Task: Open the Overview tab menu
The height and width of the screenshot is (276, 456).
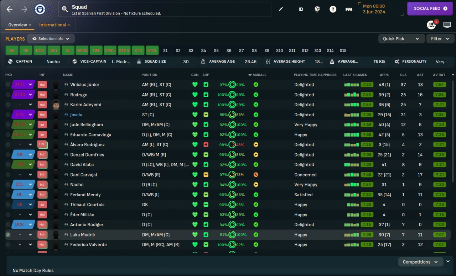Action: [20, 25]
